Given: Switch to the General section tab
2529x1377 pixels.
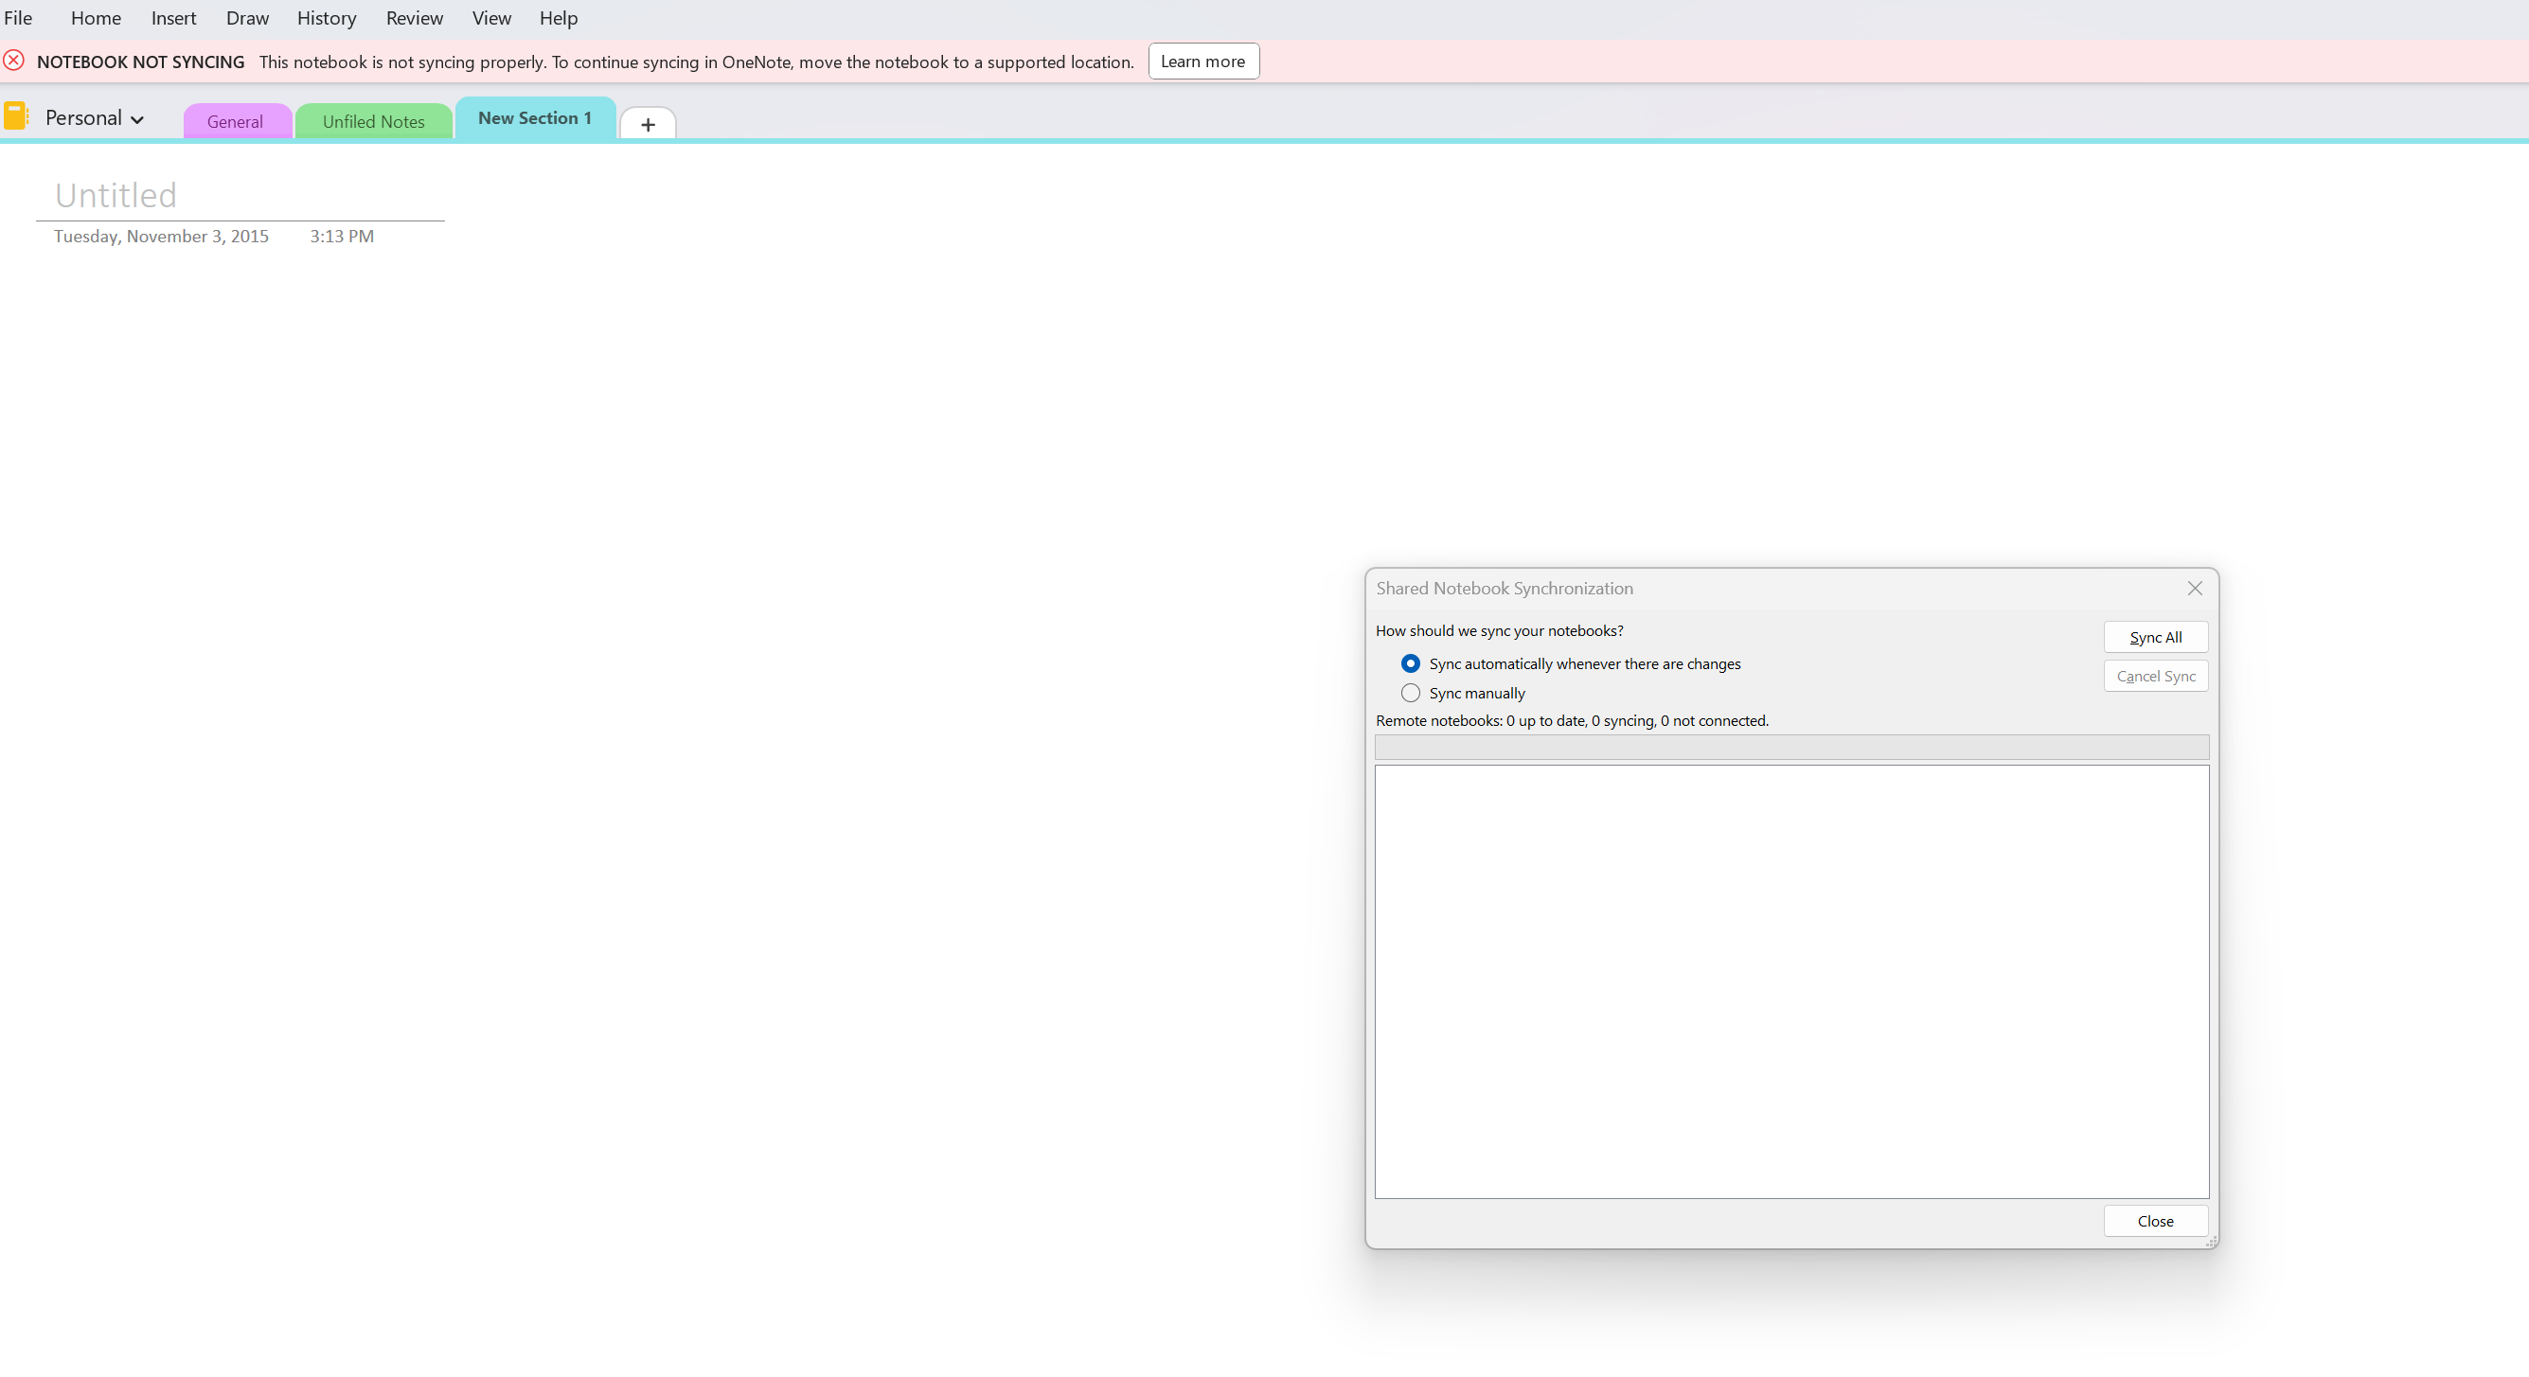Looking at the screenshot, I should click(x=235, y=122).
